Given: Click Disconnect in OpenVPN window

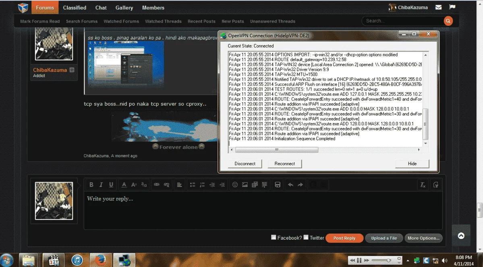Looking at the screenshot, I should [245, 164].
